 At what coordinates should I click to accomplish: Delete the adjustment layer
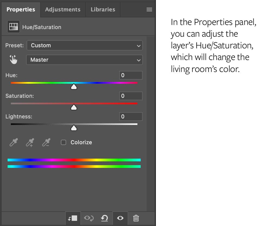(x=136, y=218)
